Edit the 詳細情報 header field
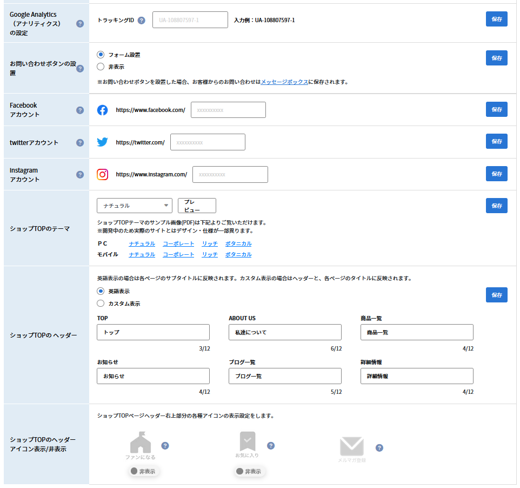The image size is (520, 488). coord(417,376)
